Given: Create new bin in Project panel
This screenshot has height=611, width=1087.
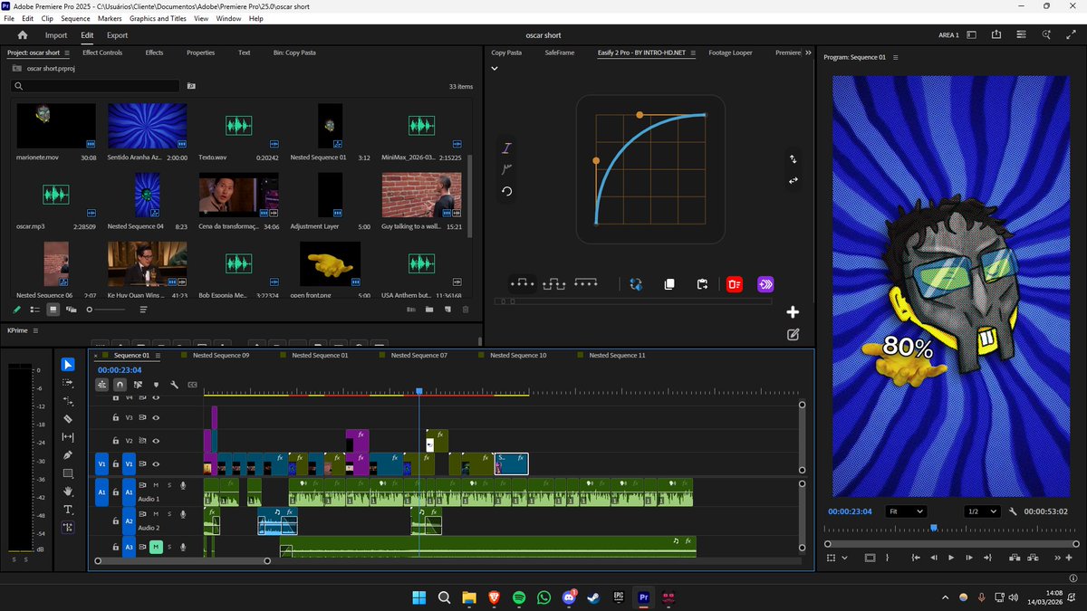Looking at the screenshot, I should [429, 310].
